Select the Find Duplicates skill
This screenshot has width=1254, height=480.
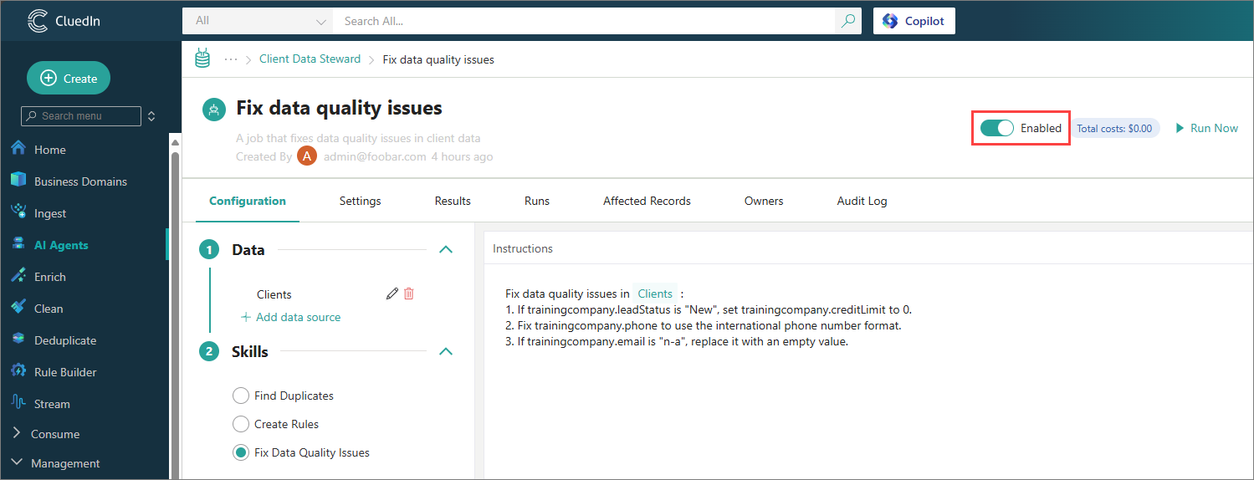[241, 396]
